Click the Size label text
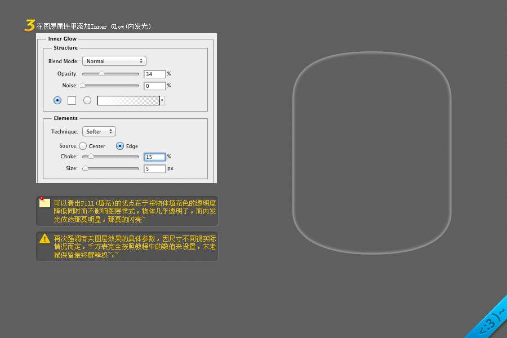The image size is (507, 338). click(x=72, y=168)
